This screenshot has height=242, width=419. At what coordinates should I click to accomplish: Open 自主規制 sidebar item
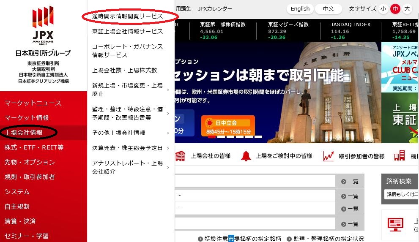[17, 207]
